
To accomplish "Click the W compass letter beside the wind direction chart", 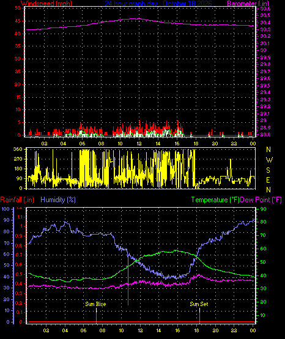I will point(269,160).
